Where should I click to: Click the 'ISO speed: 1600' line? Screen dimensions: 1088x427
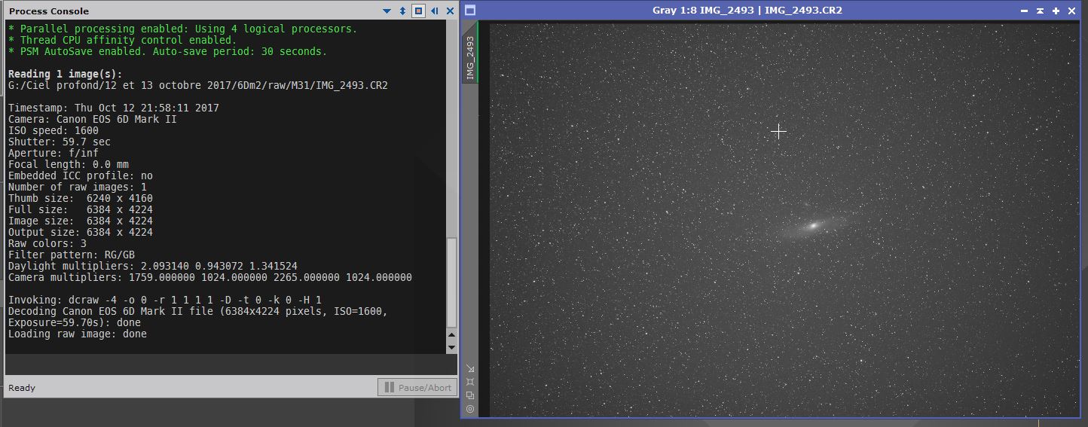tap(53, 130)
